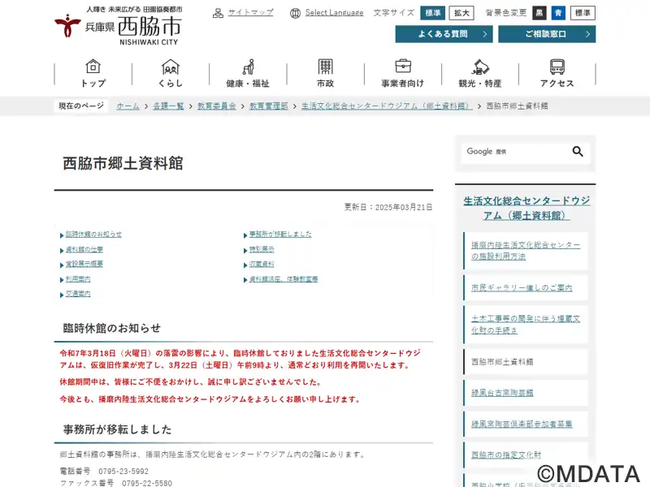Open the サイトマップ link
The image size is (650, 487).
coord(251,12)
